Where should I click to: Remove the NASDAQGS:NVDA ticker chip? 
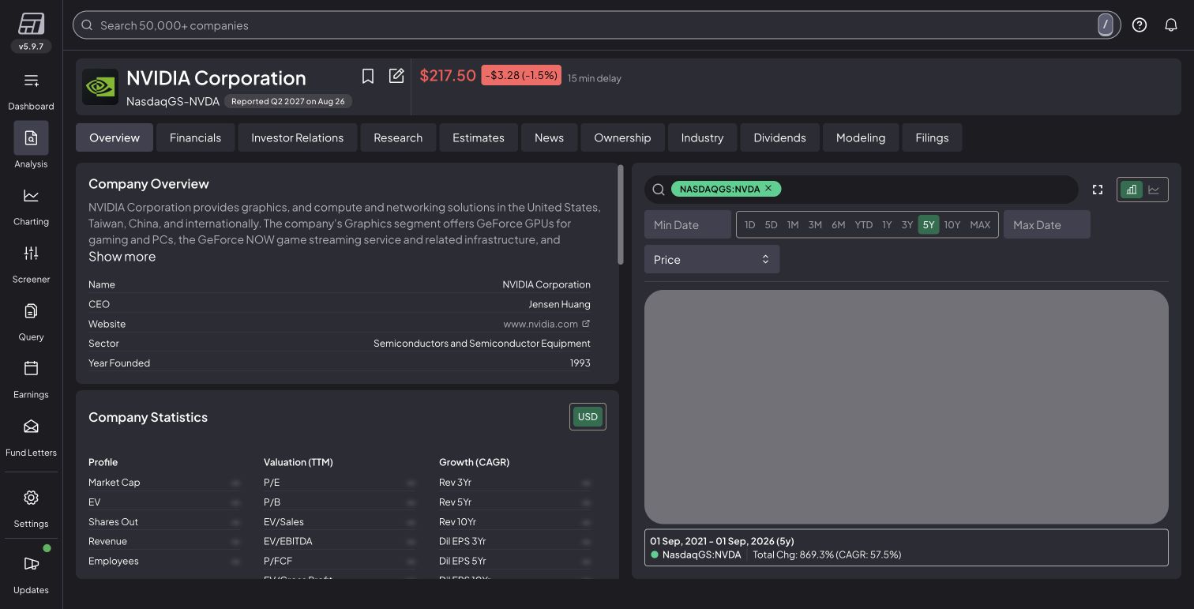768,189
